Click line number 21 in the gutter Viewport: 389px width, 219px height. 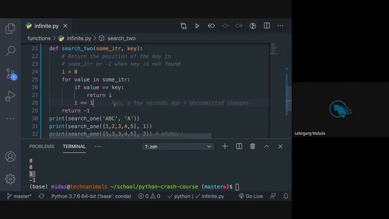35,49
